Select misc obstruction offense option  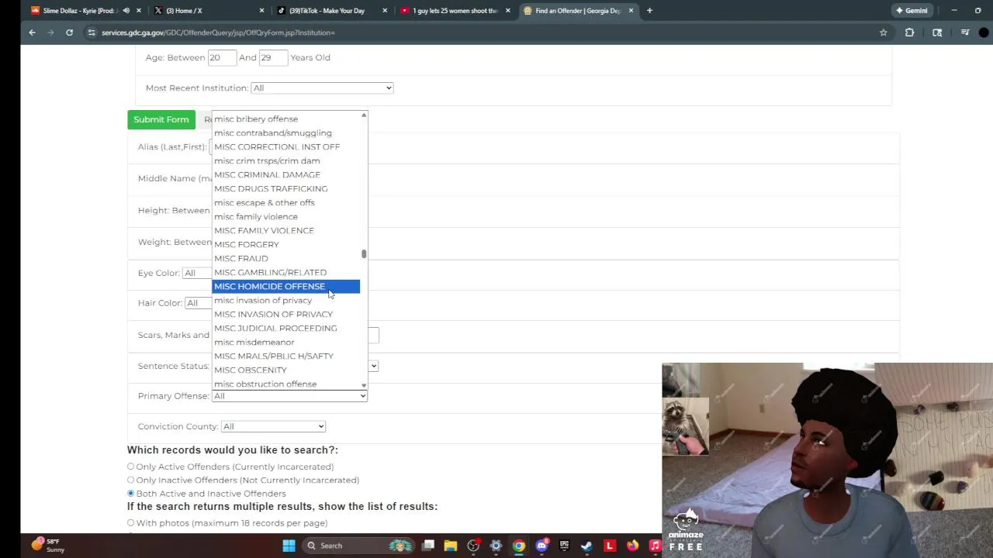(285, 384)
